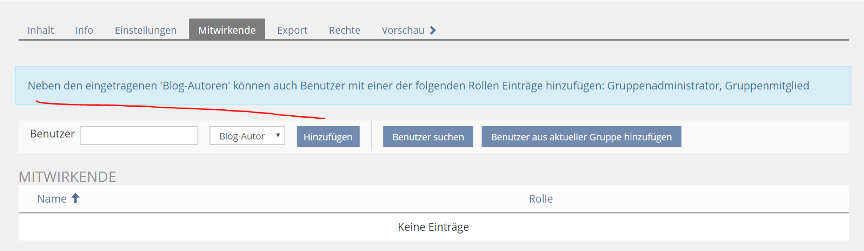Open the Info tab

coord(84,30)
